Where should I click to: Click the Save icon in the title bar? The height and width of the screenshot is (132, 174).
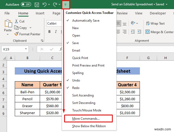coord(37,5)
